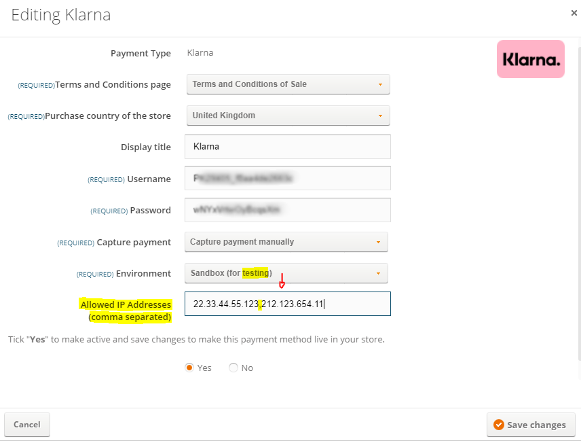Click the 'Terms and Conditions page' label
The image size is (581, 441).
[x=113, y=85]
